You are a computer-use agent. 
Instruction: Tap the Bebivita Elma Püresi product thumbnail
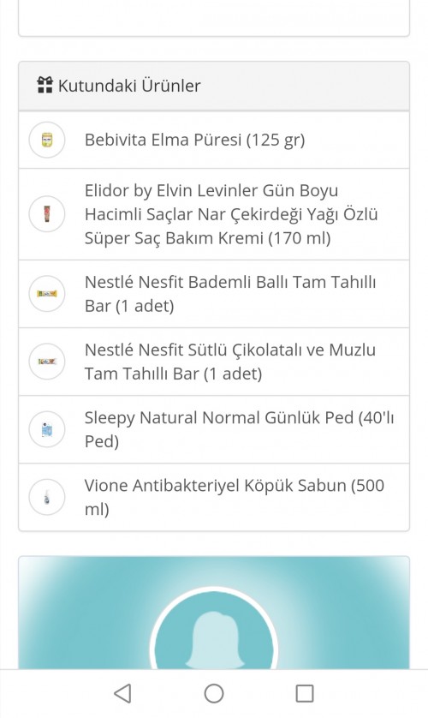tap(47, 140)
